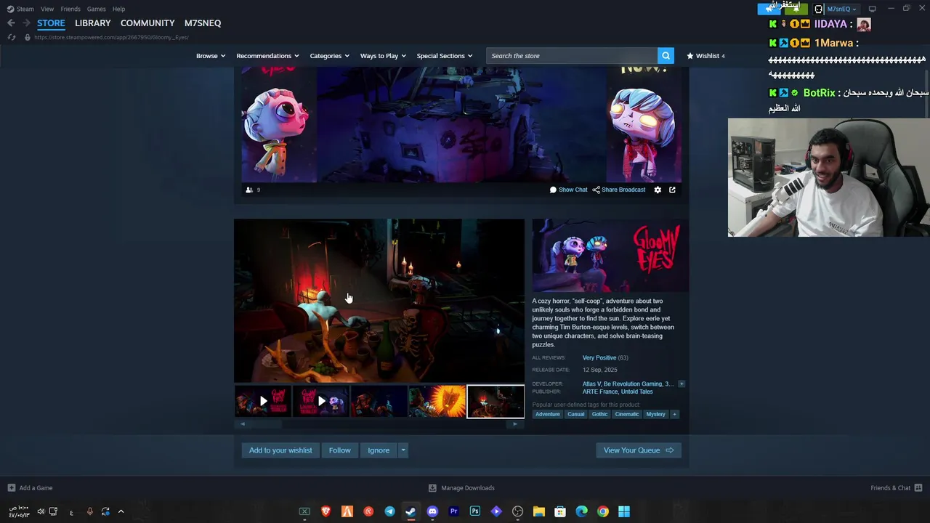This screenshot has height=523, width=930.
Task: Click the volume speaker tray icon
Action: tap(41, 511)
